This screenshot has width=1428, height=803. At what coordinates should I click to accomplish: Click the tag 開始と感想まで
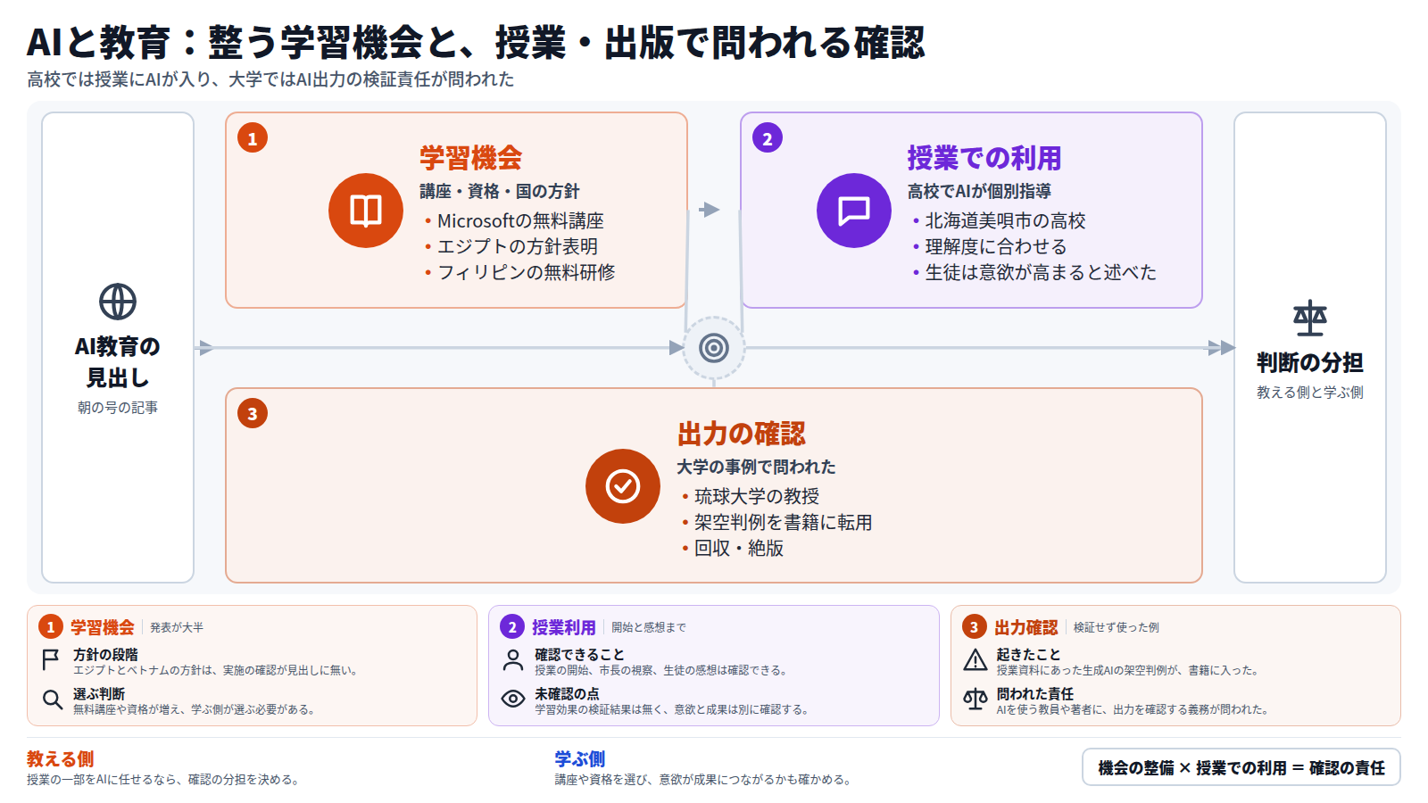(x=649, y=627)
